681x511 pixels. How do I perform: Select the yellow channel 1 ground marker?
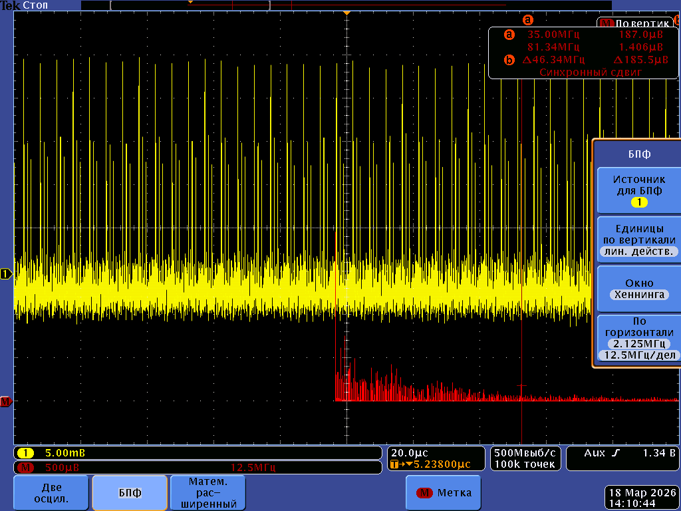pyautogui.click(x=6, y=273)
